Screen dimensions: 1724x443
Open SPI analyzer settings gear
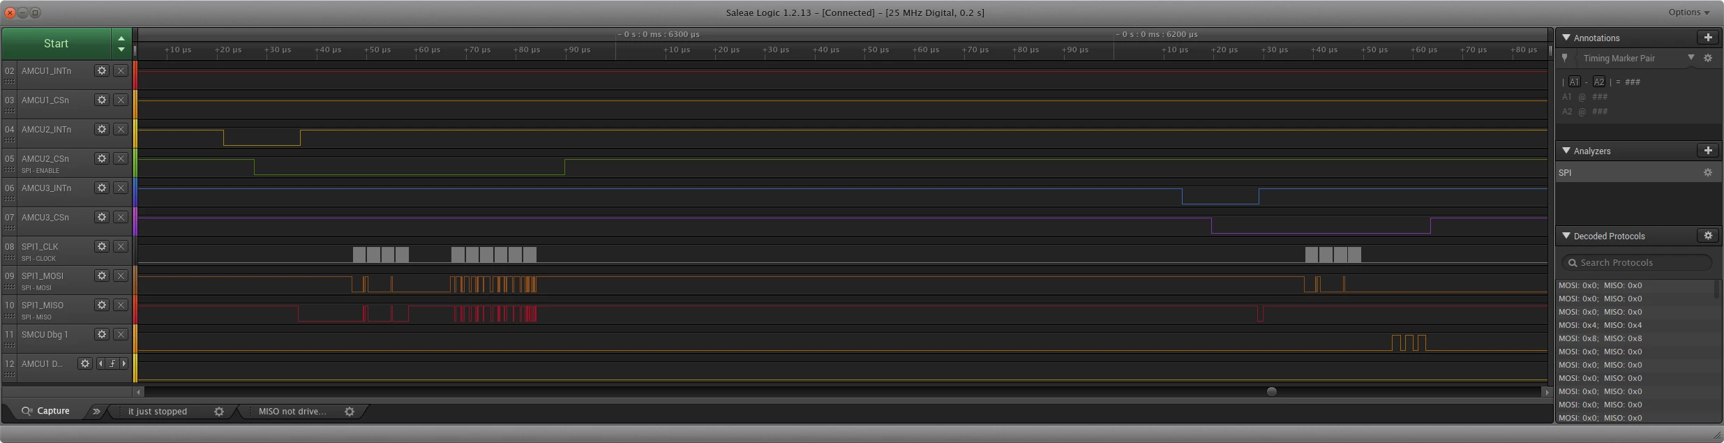pyautogui.click(x=1708, y=172)
